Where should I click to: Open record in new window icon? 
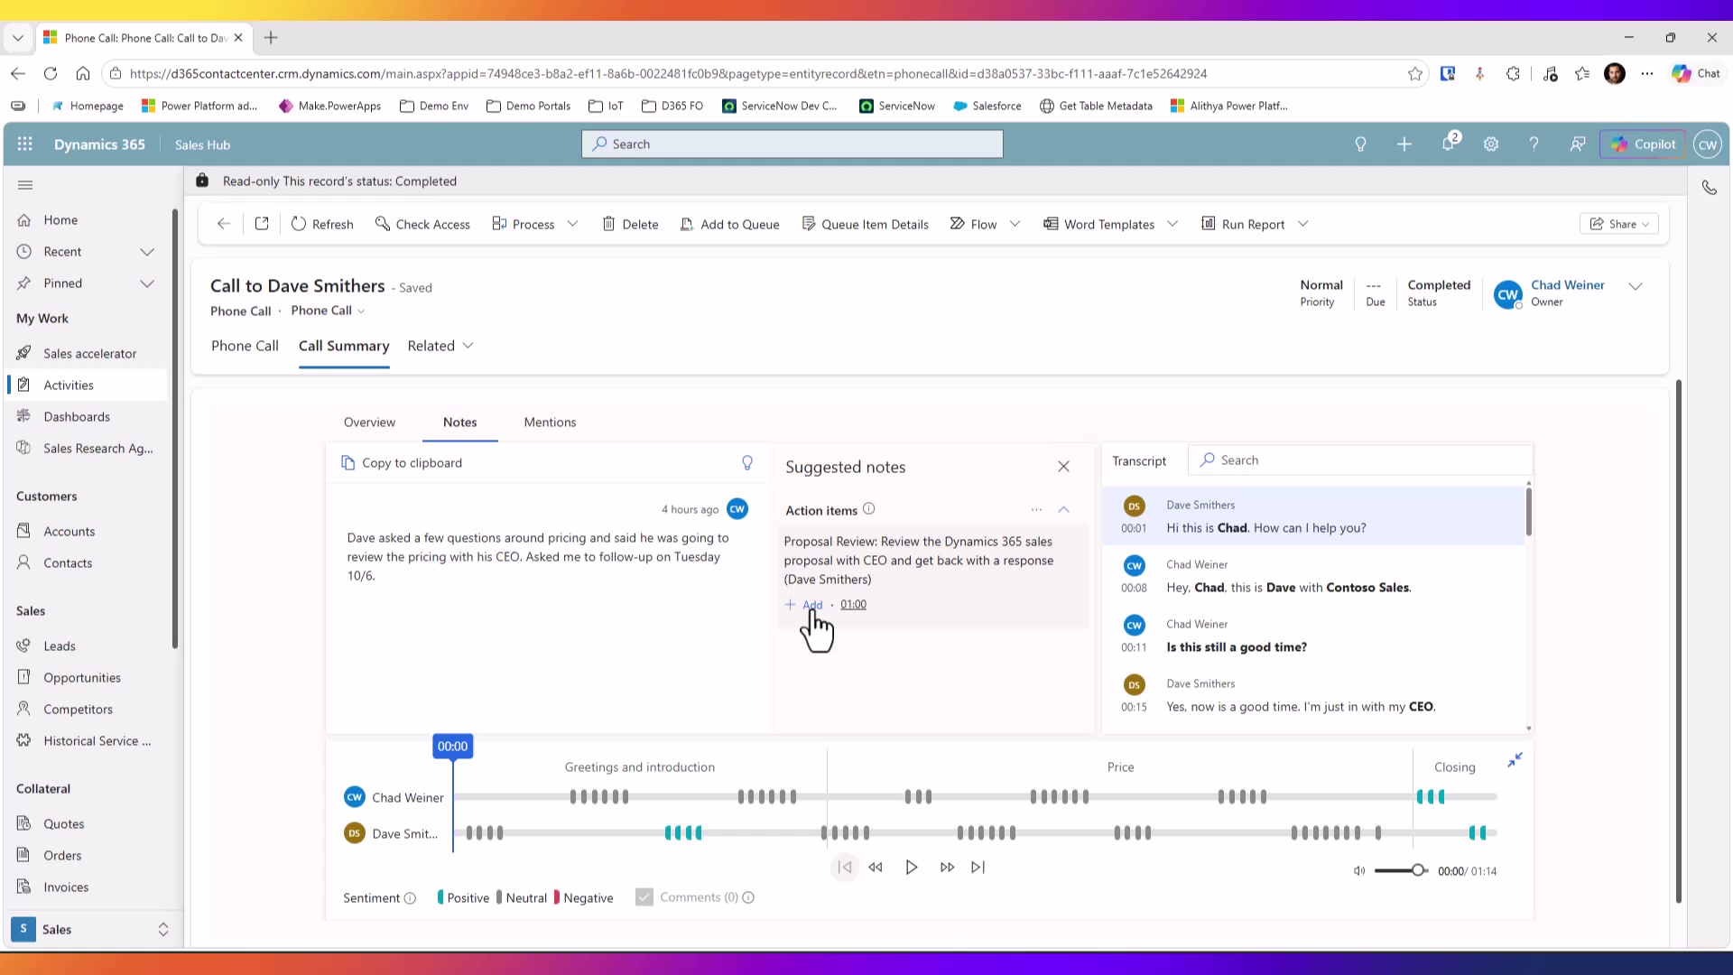pos(262,224)
